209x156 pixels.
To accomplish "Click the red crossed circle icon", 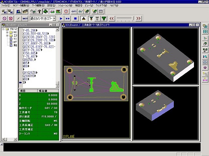I will point(11,19).
